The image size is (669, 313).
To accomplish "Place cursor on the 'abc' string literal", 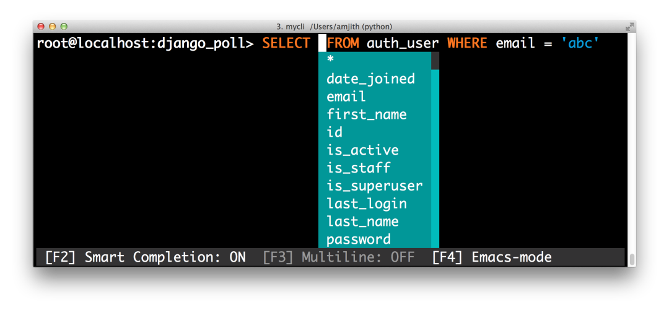I will pos(580,43).
